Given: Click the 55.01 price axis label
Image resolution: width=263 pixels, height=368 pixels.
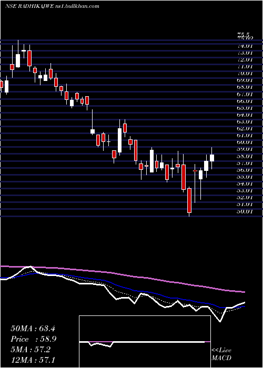Looking at the screenshot, I should coord(245,177).
